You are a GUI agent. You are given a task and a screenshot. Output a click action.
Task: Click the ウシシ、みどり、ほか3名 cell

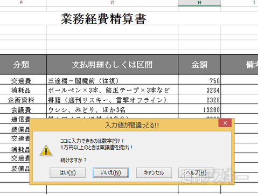[x=113, y=109]
